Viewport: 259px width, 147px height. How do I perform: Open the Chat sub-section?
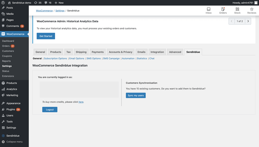pos(152,58)
